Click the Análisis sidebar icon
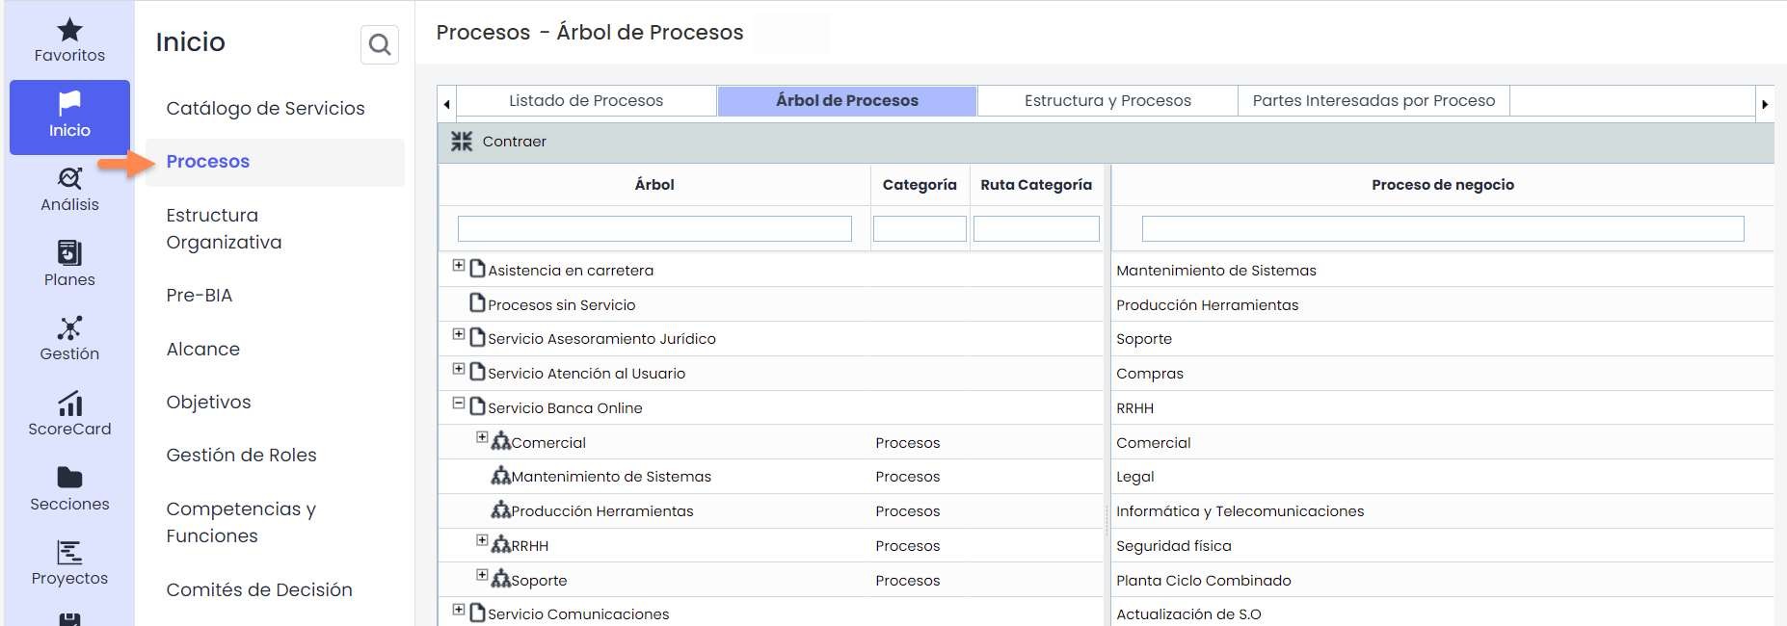 (x=69, y=178)
